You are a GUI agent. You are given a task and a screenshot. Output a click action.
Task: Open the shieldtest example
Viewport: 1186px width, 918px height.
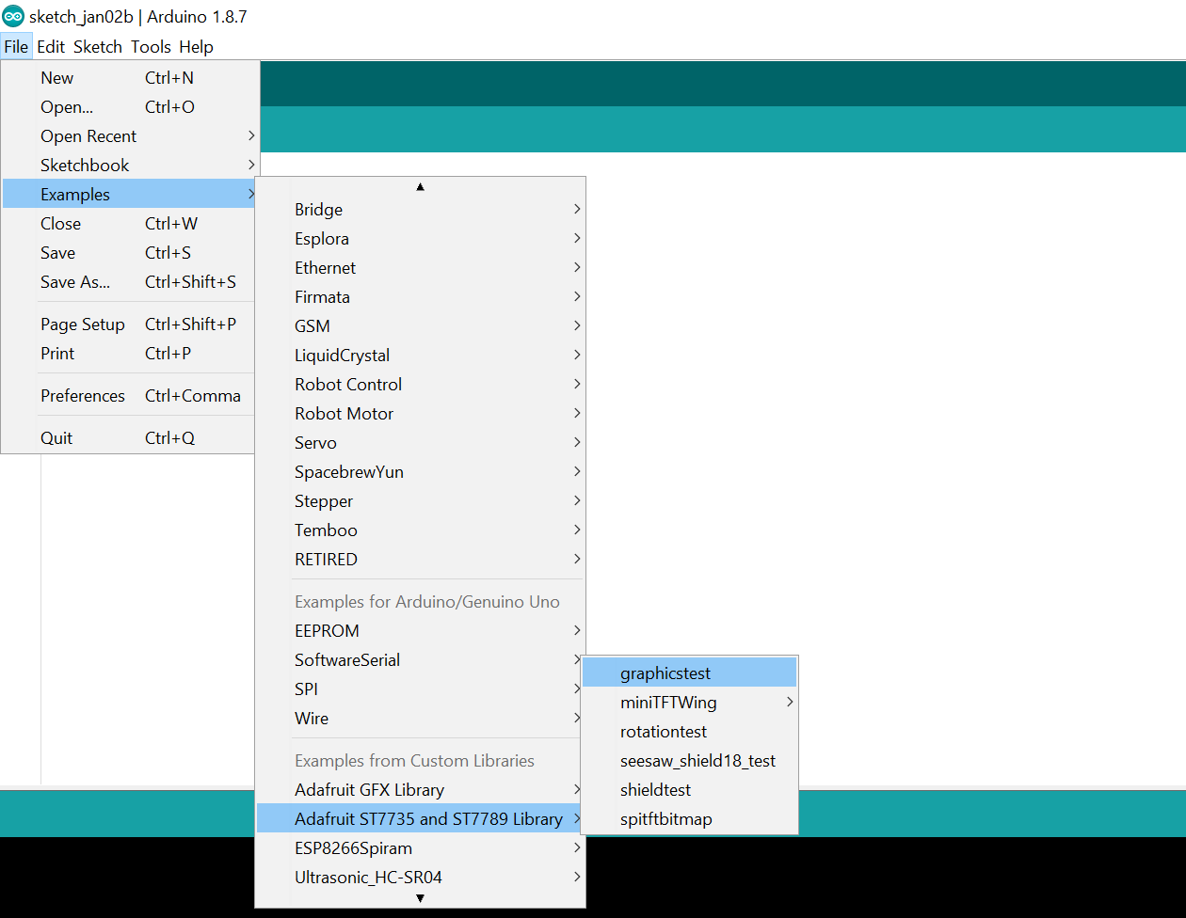pos(655,790)
